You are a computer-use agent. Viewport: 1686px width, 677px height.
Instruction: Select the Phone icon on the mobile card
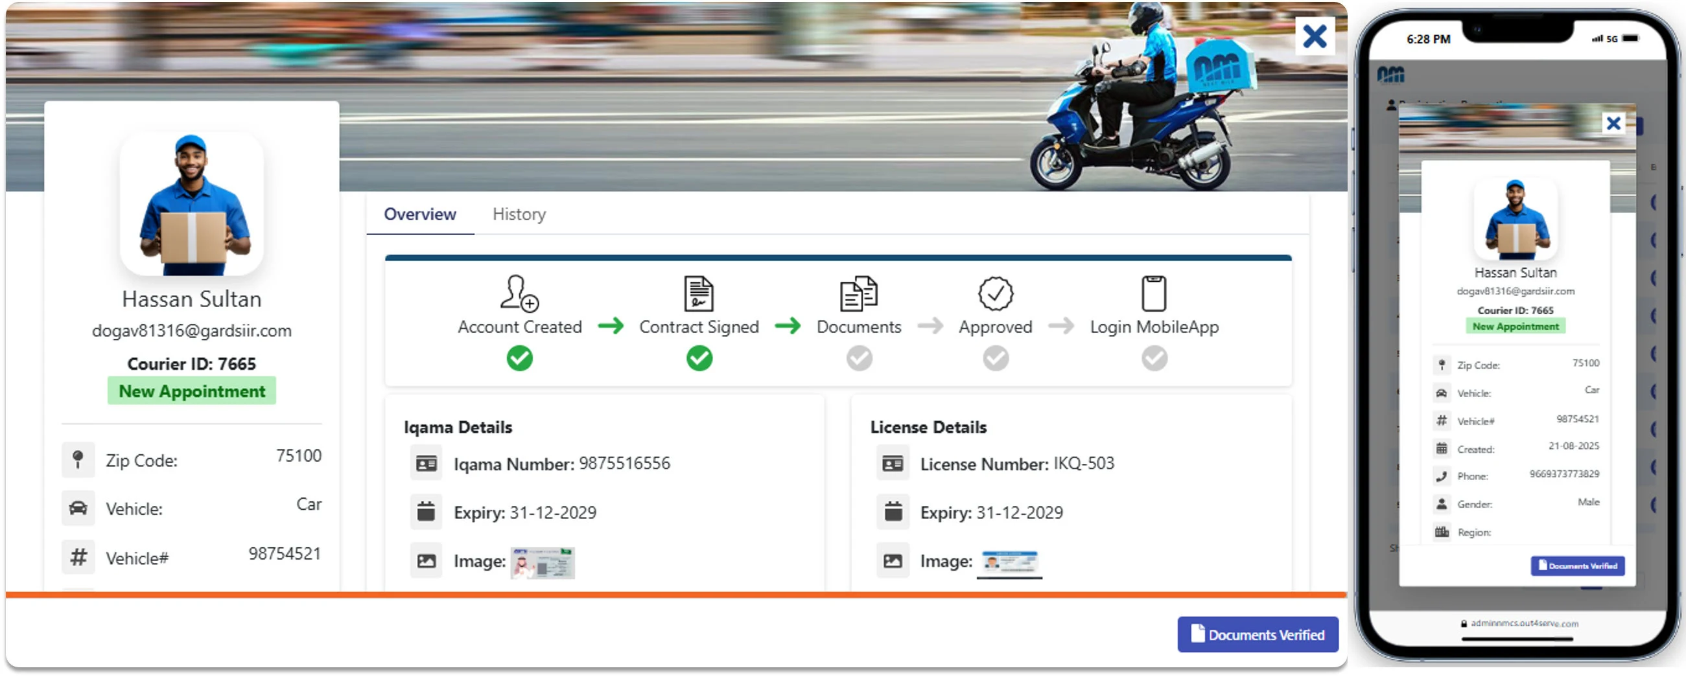coord(1442,476)
